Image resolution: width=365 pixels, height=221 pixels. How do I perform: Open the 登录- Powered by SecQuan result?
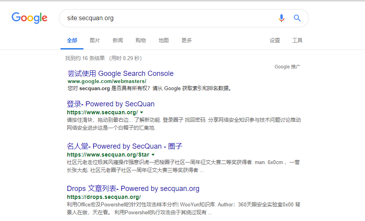(111, 104)
